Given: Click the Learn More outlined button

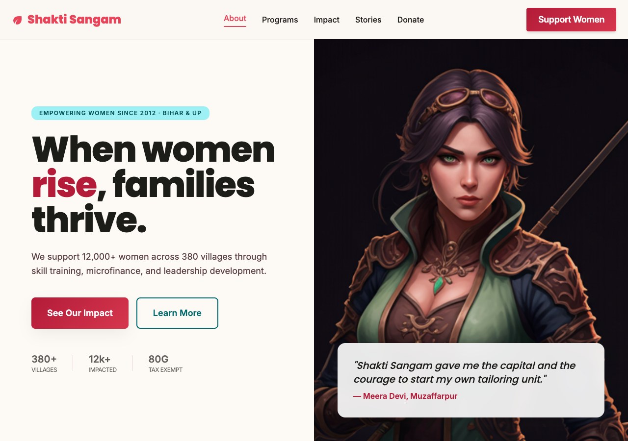Looking at the screenshot, I should (x=177, y=313).
